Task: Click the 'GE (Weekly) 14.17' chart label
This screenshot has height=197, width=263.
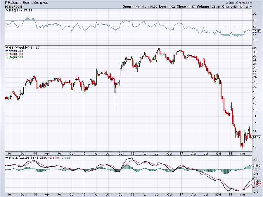Action: 24,47
